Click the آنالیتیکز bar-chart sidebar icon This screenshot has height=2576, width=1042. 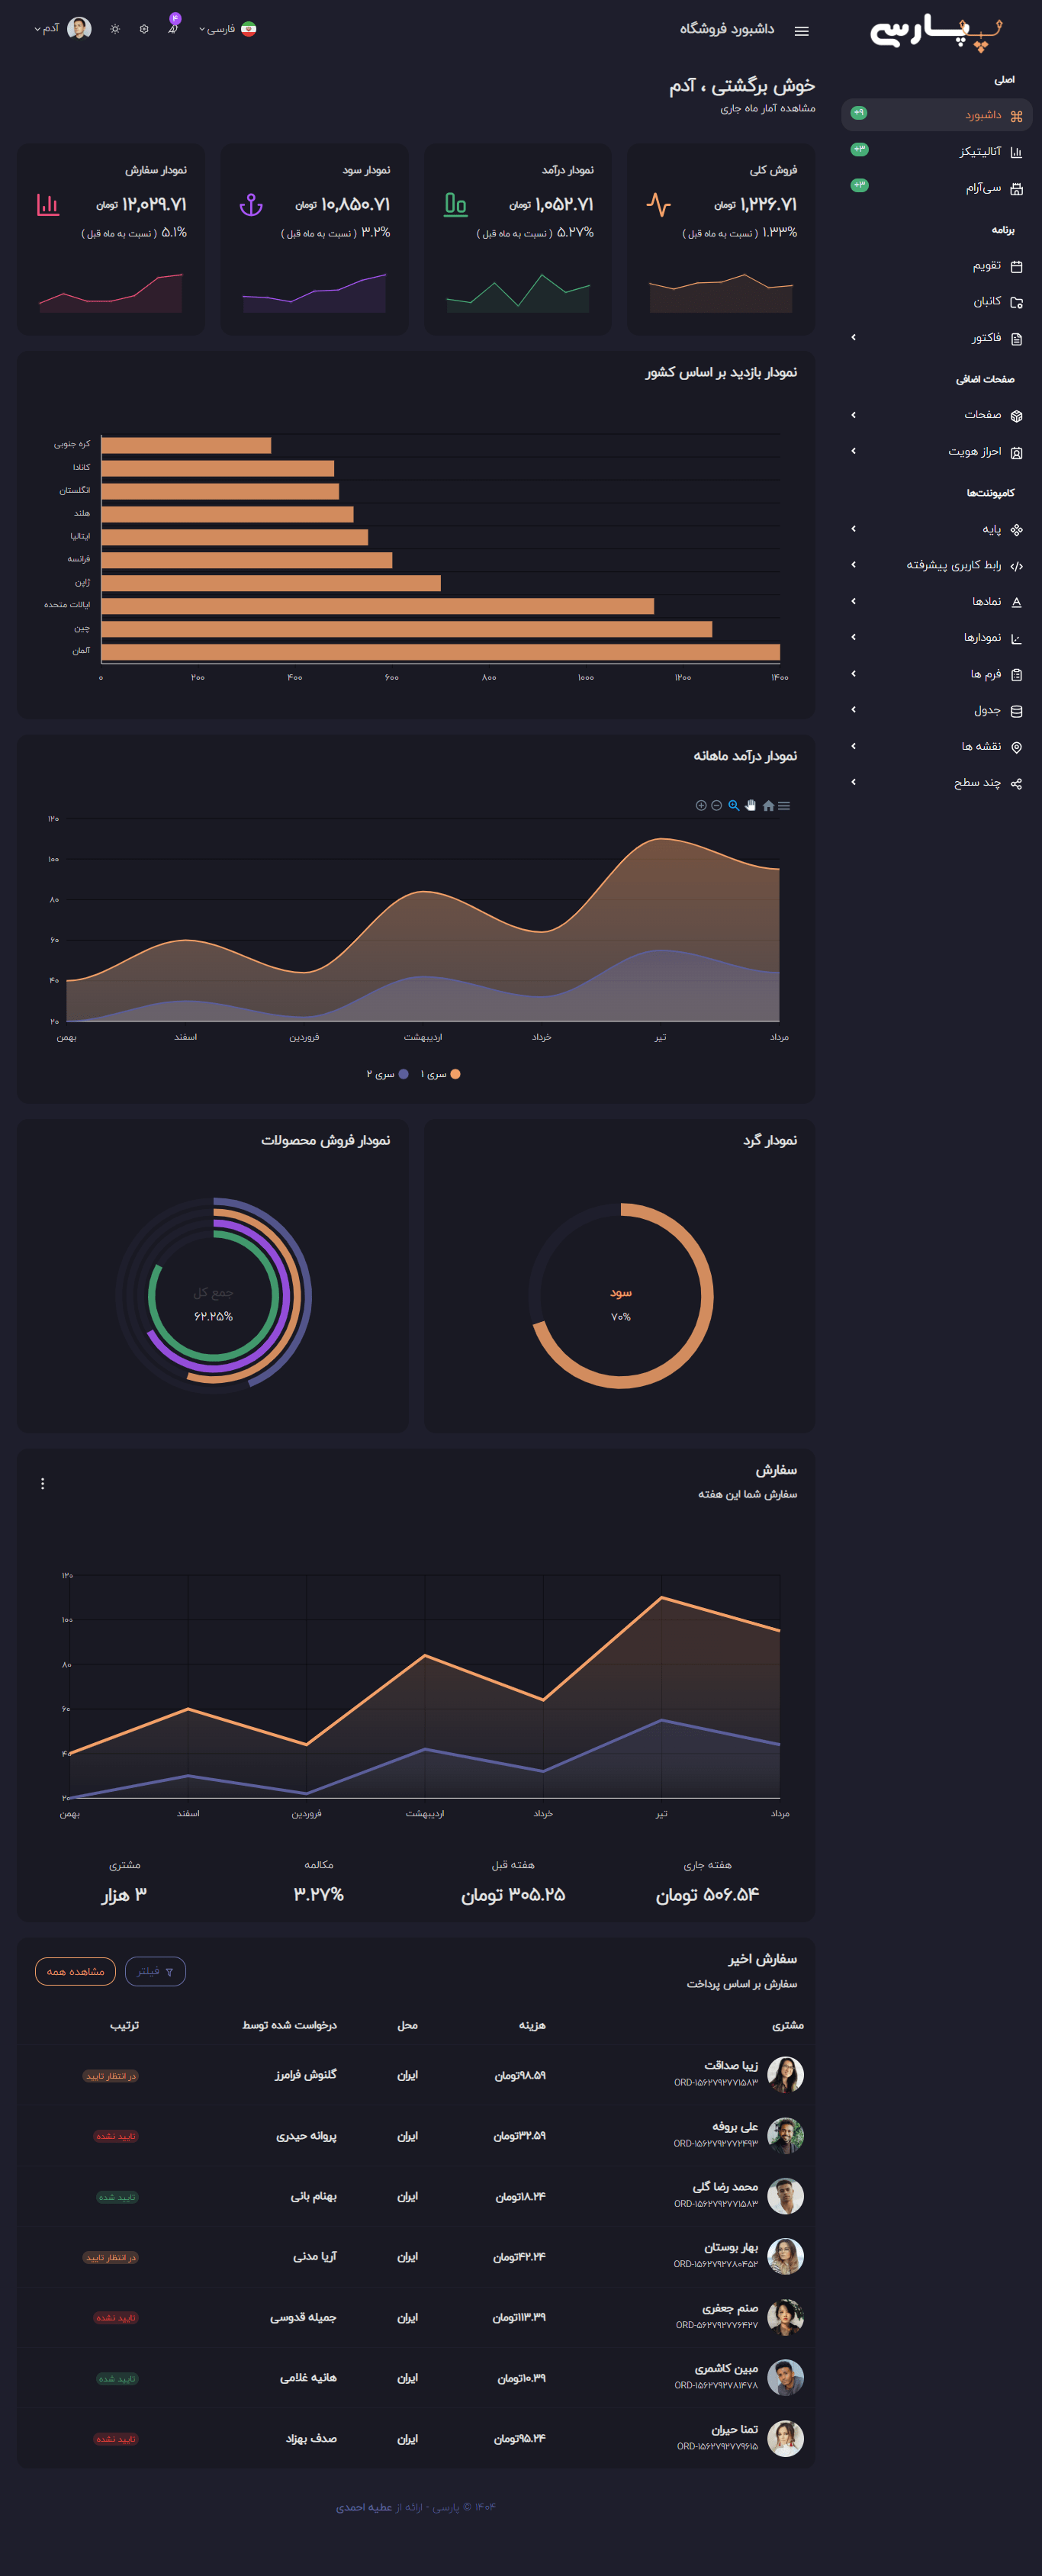click(1016, 152)
